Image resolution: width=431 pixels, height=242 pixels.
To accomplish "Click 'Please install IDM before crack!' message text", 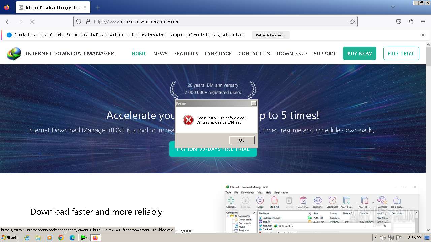I will (x=222, y=118).
